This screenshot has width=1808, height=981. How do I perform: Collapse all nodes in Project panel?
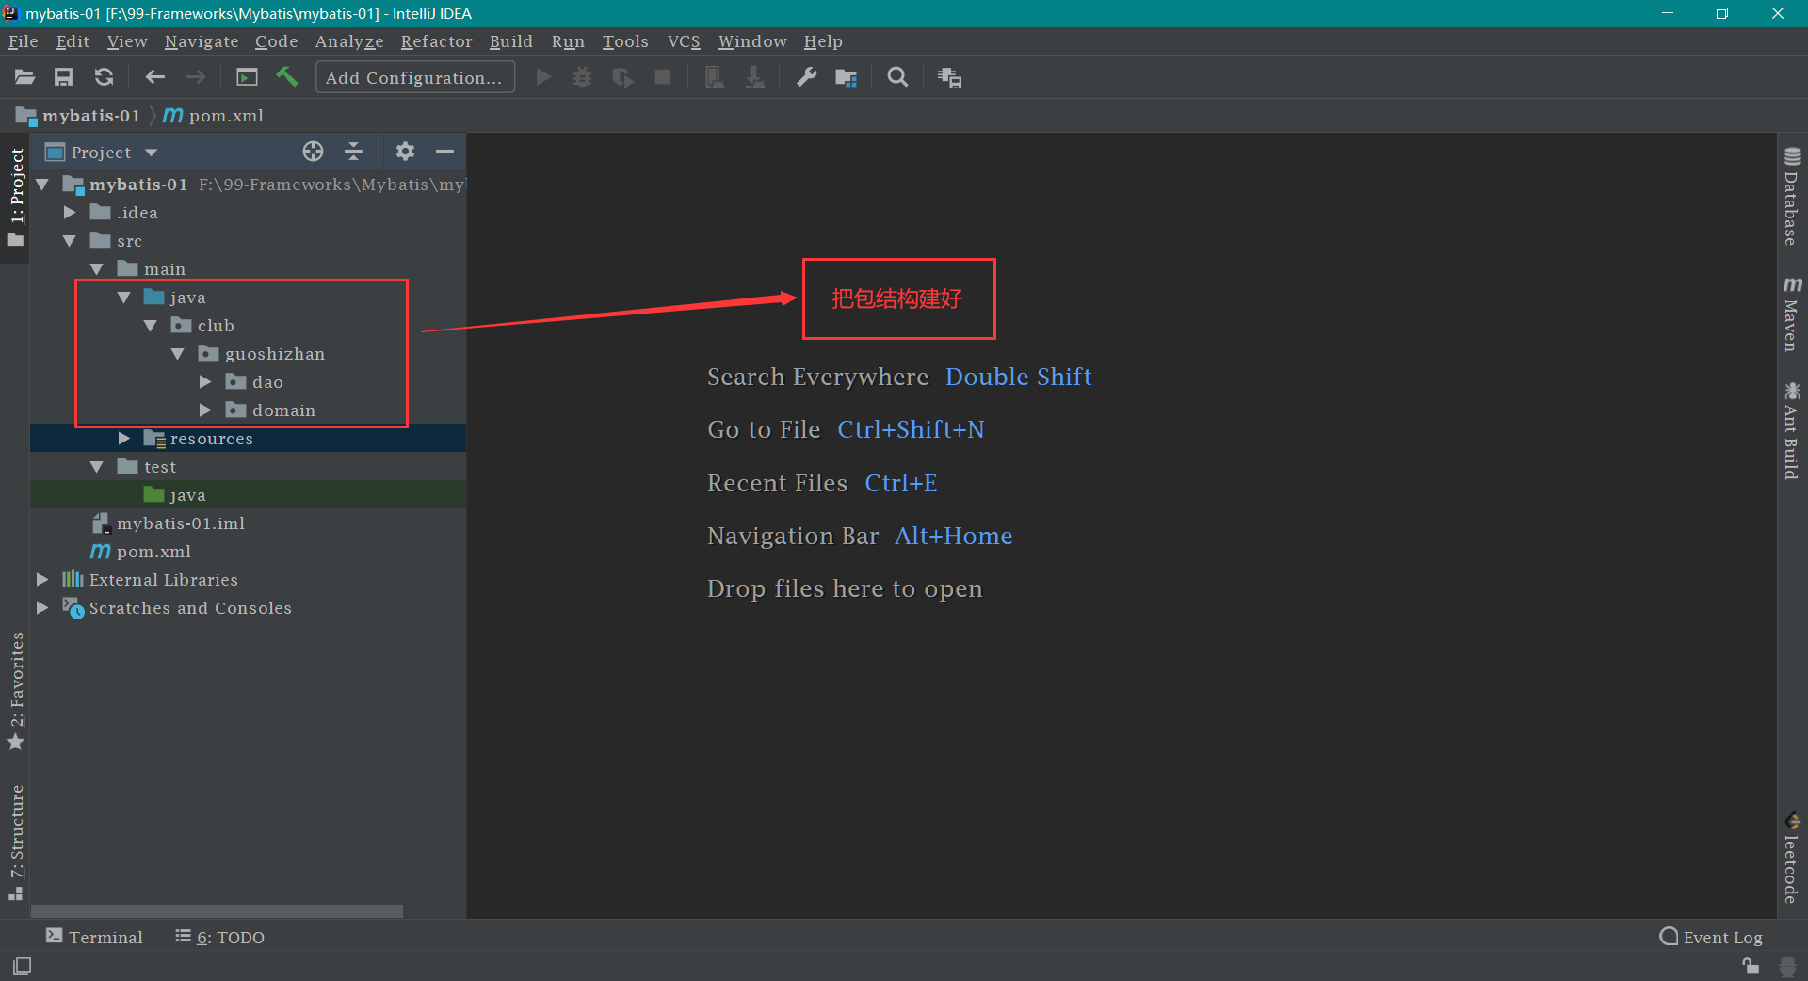(354, 152)
